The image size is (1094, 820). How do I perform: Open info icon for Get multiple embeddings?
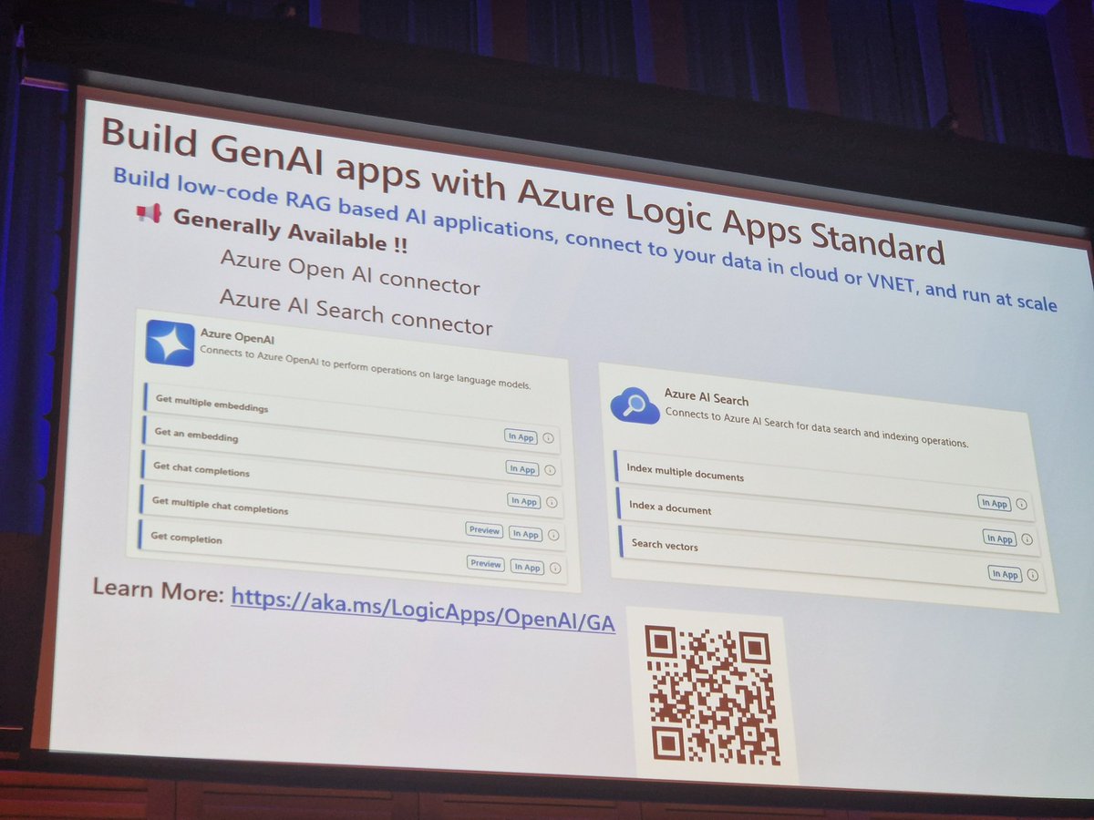548,437
